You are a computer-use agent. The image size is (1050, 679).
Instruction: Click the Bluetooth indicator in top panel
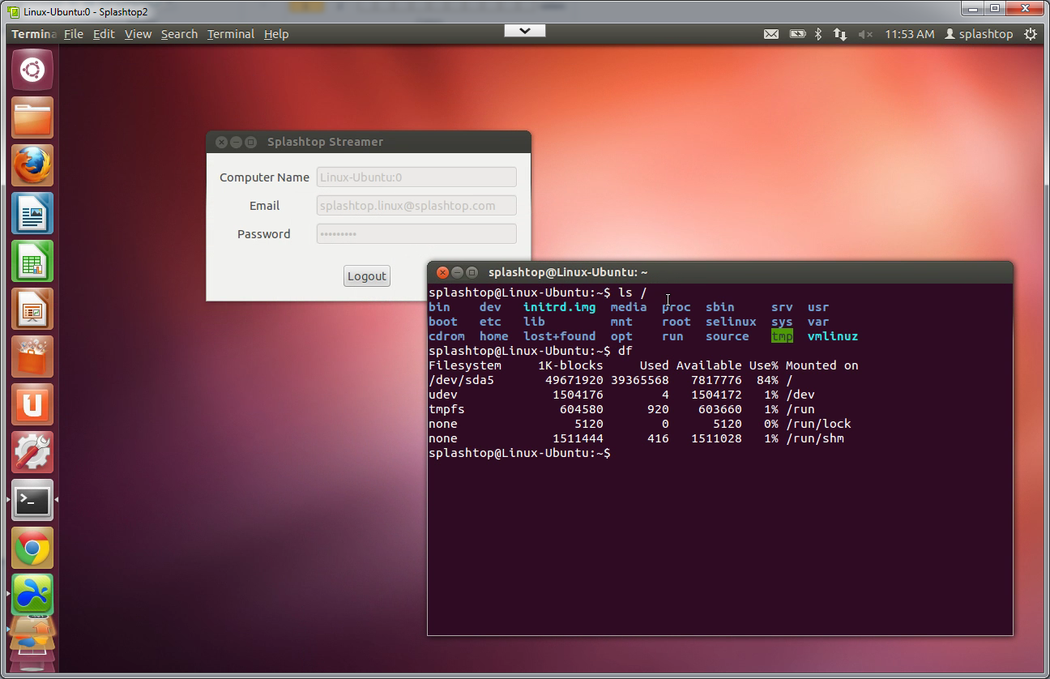pos(818,34)
